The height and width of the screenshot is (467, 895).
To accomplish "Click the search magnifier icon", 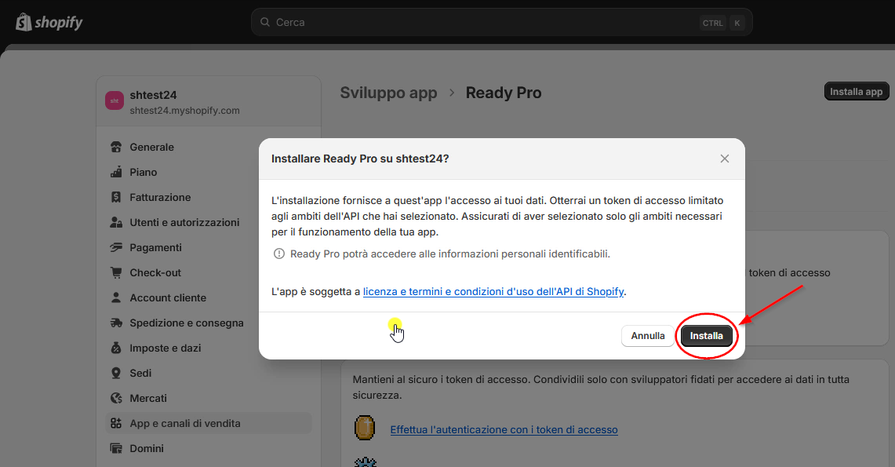I will (265, 22).
